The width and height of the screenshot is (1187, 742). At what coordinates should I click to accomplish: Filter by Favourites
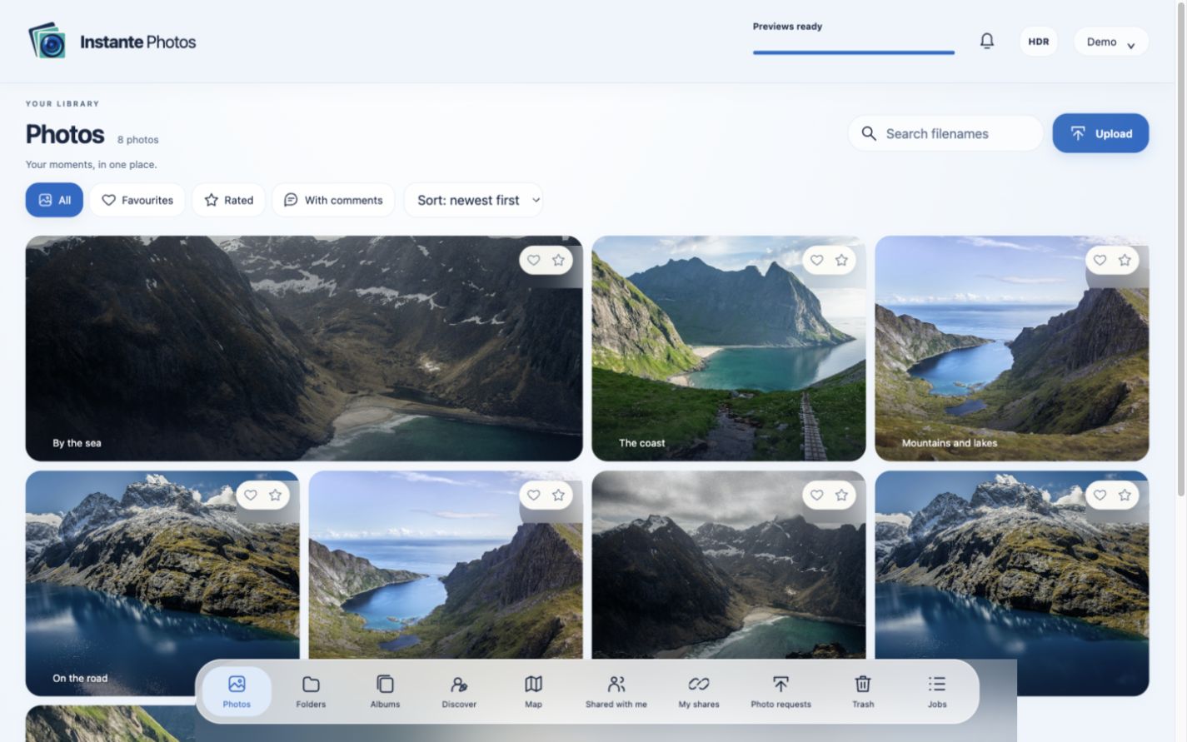(137, 200)
